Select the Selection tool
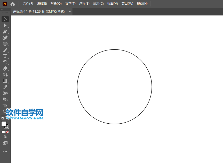This screenshot has width=223, height=163. [x=5, y=19]
